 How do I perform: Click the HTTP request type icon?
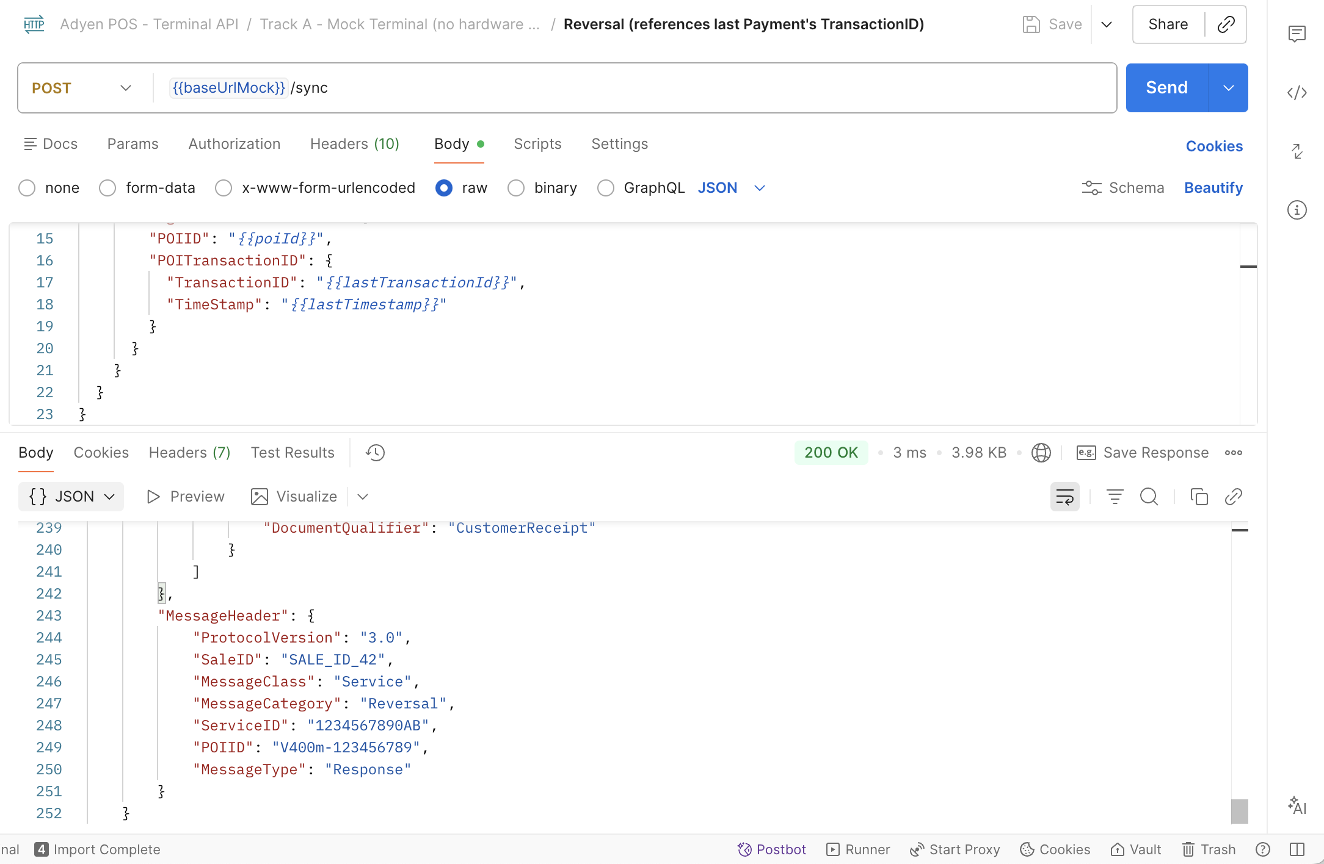(x=34, y=24)
